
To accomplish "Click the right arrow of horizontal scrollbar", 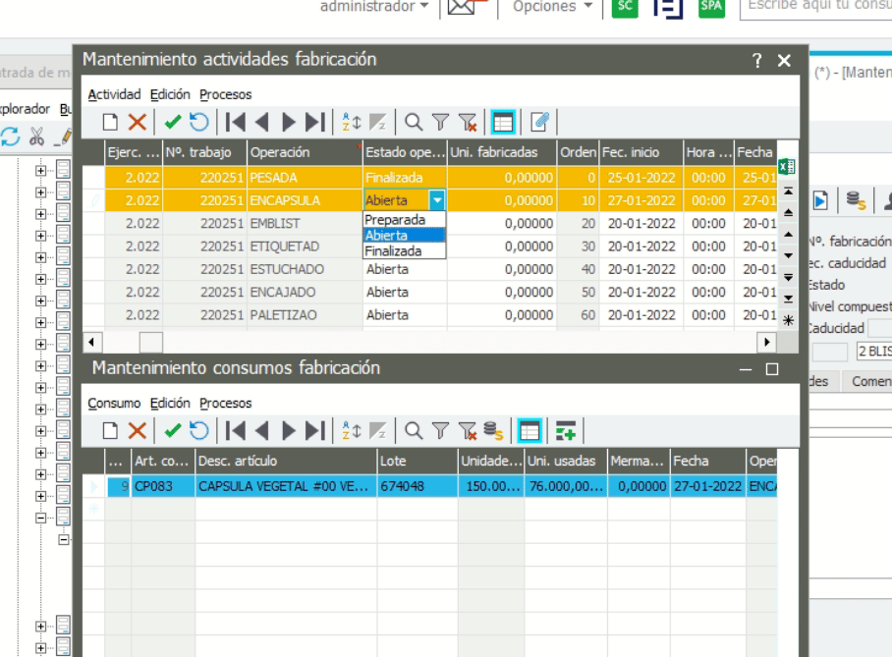I will 767,343.
